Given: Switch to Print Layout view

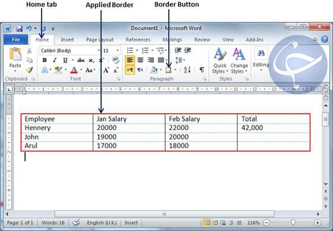Looking at the screenshot, I should pyautogui.click(x=207, y=223).
